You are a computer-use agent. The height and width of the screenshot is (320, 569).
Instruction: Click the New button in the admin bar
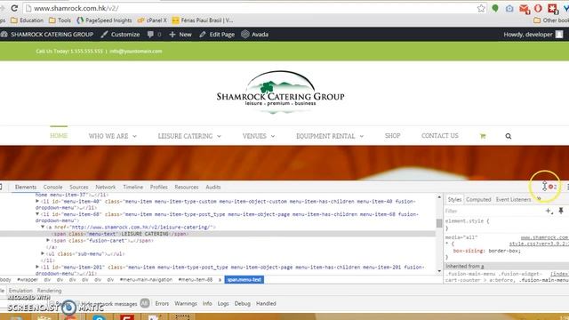point(180,35)
